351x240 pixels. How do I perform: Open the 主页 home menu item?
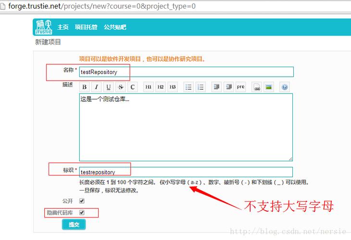click(x=63, y=27)
